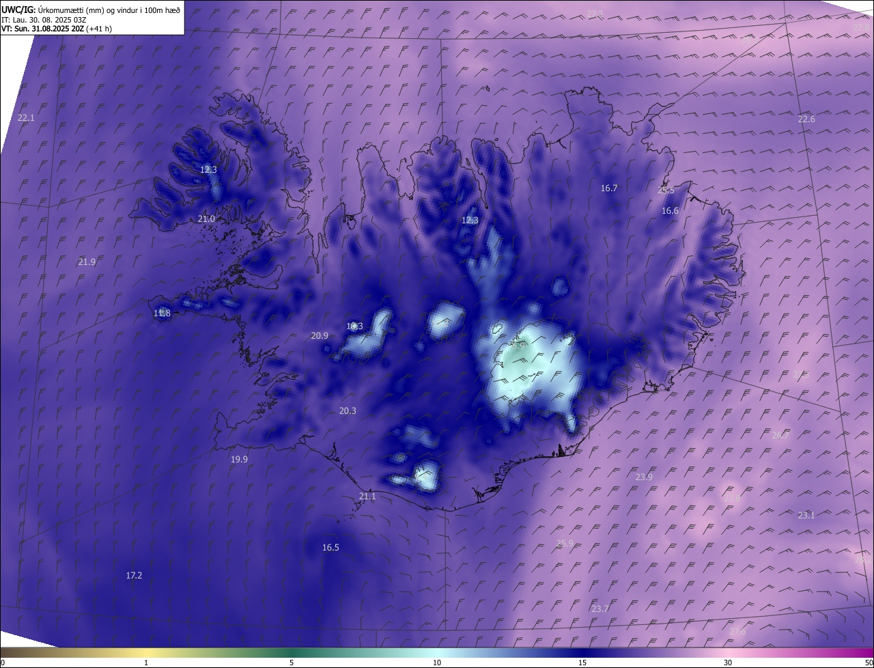Click the '1' tick on the color scale
This screenshot has height=668, width=874.
coord(146,663)
